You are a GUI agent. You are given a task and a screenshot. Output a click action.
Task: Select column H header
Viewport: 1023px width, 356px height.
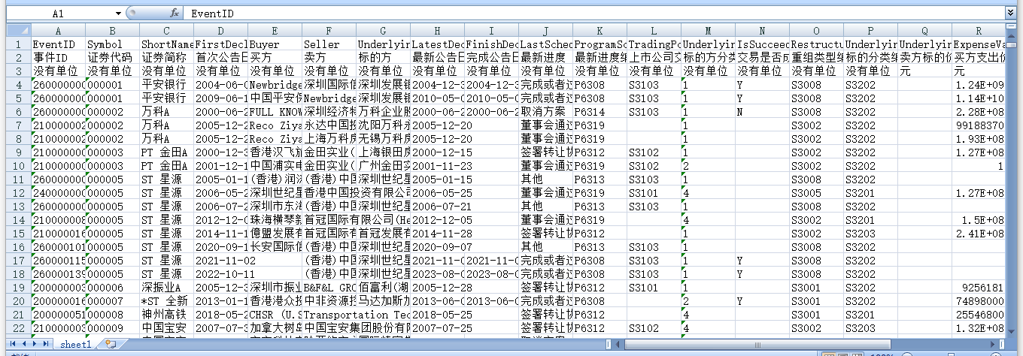(437, 31)
